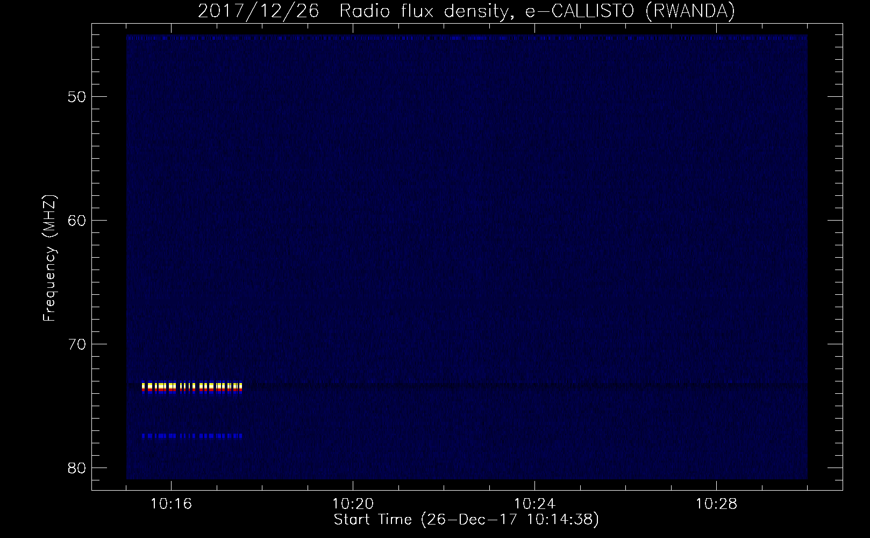Click the plot title 2017/12/26 Radio flux density

tap(466, 11)
